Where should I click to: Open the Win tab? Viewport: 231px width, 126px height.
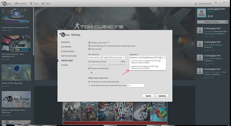[34, 4]
